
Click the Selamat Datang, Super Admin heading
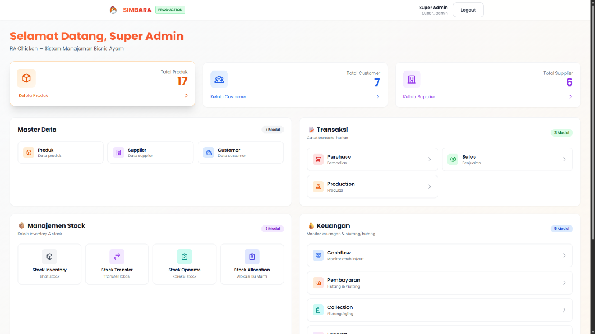(x=97, y=36)
